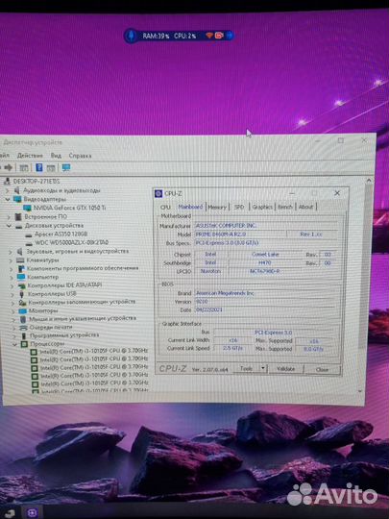The image size is (389, 519).
Task: Click the orange Wi-Fi icon in the widget
Action: coord(209,36)
